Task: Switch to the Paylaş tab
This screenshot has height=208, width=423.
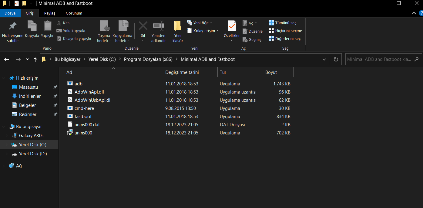Action: [50, 13]
